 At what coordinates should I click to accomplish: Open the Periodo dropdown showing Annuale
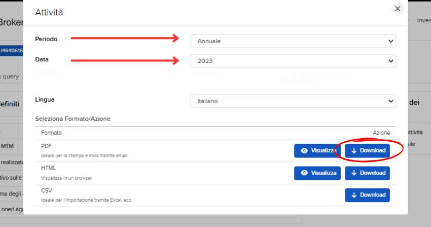pyautogui.click(x=293, y=41)
